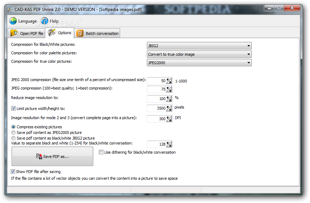
Task: Open the true color JPEG2000 dropdown
Action: pos(199,63)
